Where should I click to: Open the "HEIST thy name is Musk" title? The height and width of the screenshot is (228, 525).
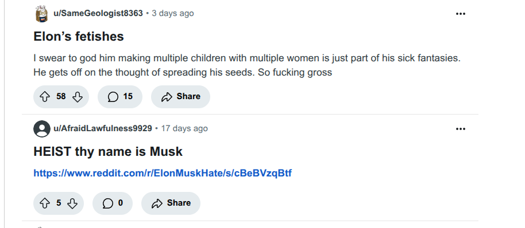[x=108, y=152]
